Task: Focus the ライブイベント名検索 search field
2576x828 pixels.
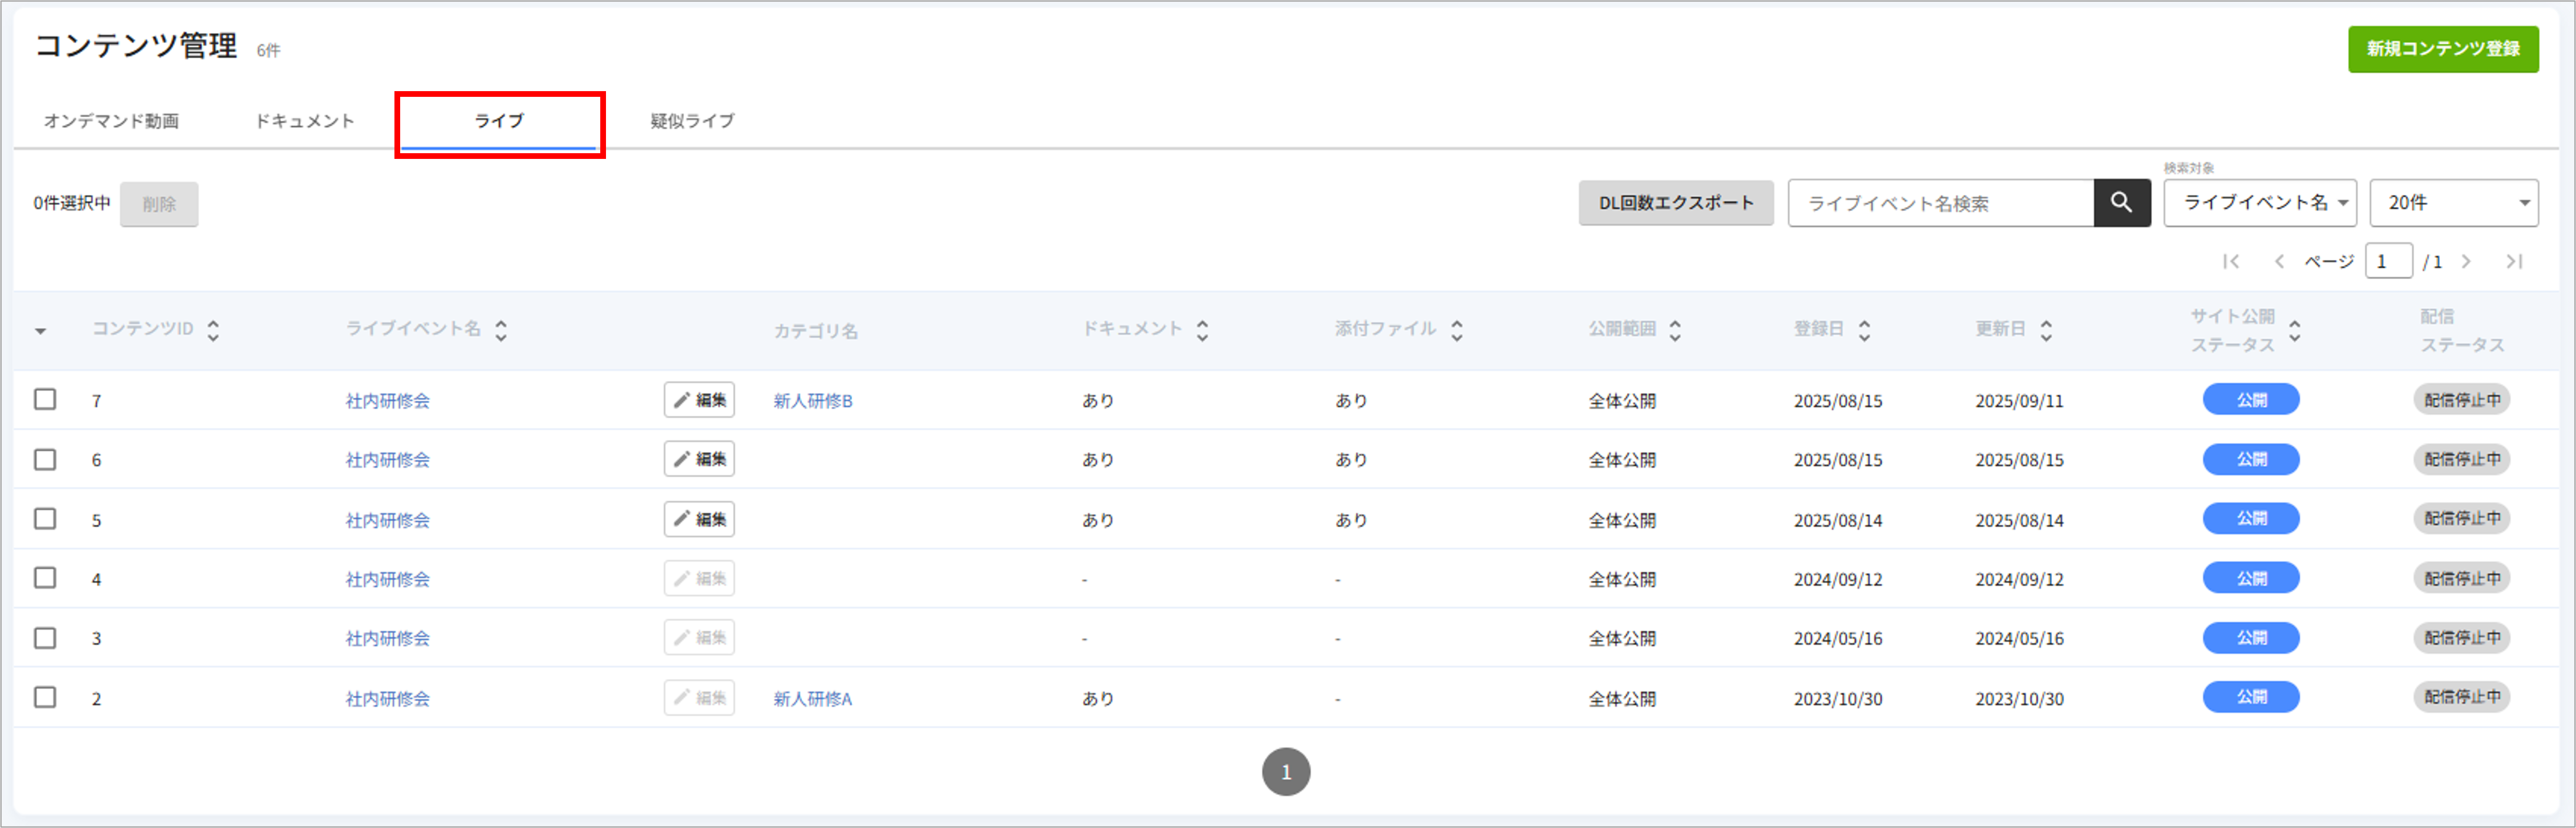Action: tap(1941, 203)
